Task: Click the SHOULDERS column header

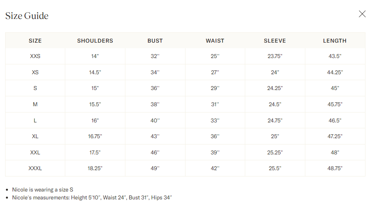Action: 95,41
